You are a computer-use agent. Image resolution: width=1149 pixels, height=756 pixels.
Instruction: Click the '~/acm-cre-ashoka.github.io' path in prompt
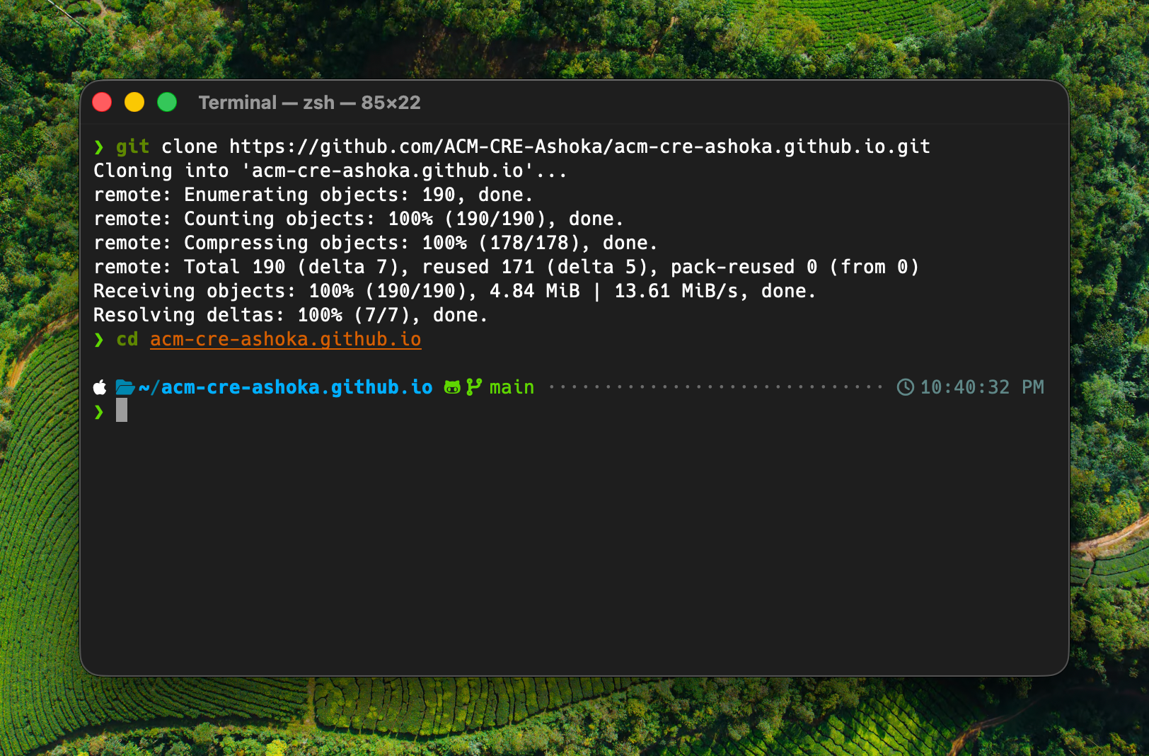(286, 387)
